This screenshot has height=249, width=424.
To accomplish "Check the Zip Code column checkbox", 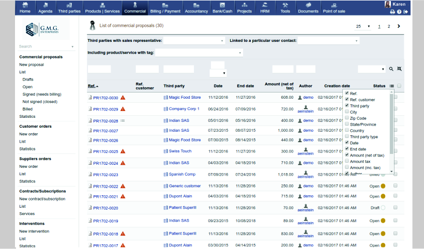I will pyautogui.click(x=347, y=118).
